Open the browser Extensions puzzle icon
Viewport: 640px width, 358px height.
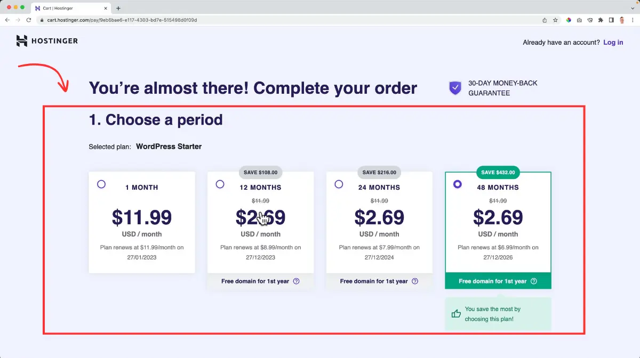pyautogui.click(x=601, y=20)
